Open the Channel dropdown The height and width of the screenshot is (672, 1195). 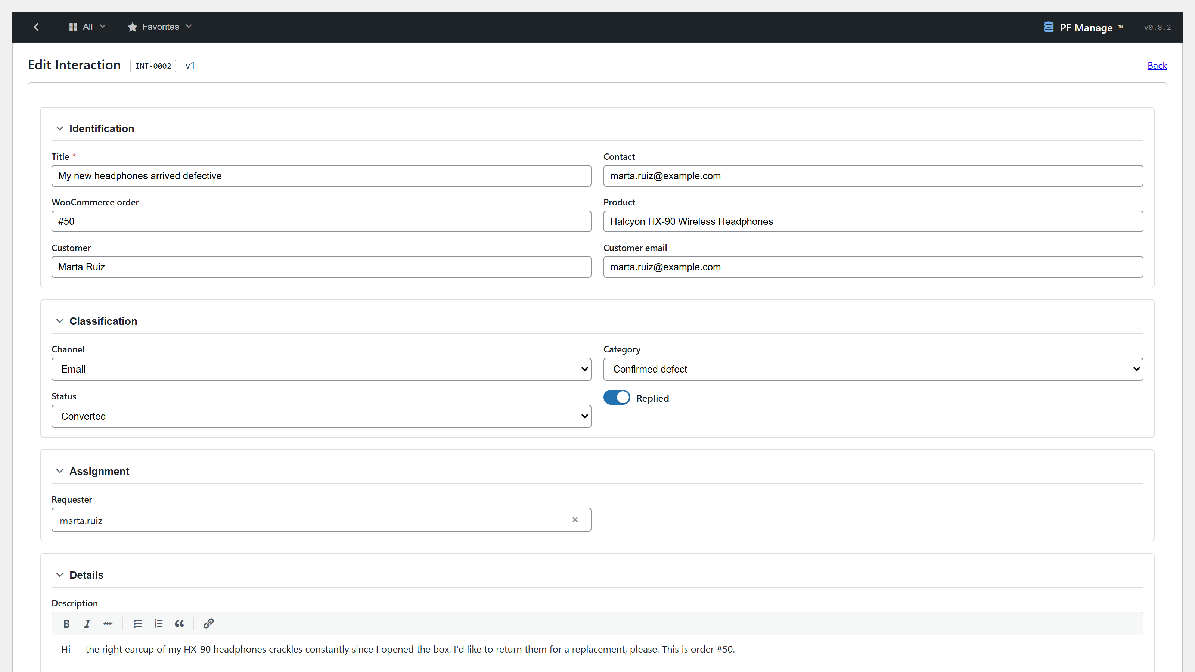click(x=321, y=369)
